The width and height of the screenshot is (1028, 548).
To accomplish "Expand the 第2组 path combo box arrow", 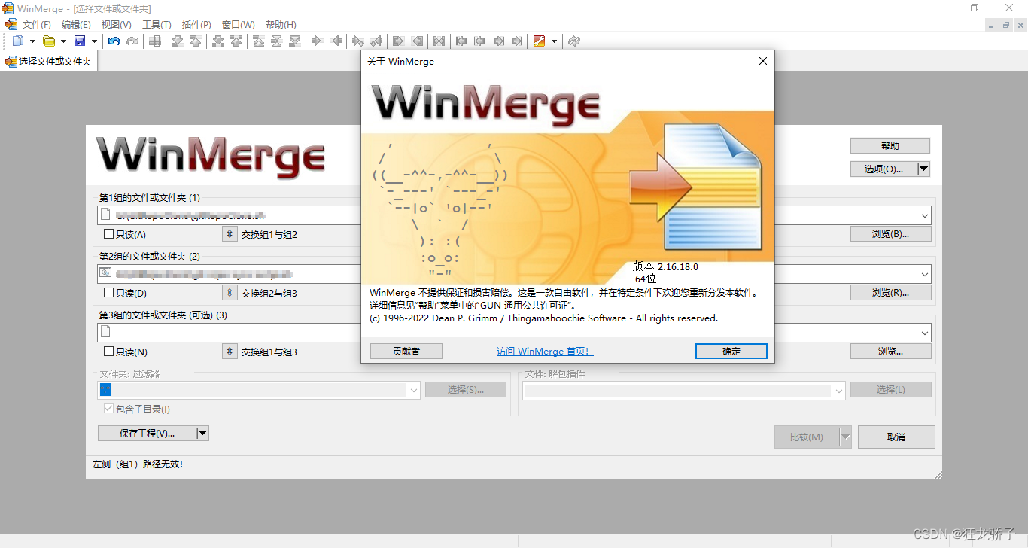I will [925, 273].
